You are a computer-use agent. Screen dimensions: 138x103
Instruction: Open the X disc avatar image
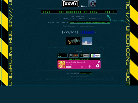pos(93,4)
